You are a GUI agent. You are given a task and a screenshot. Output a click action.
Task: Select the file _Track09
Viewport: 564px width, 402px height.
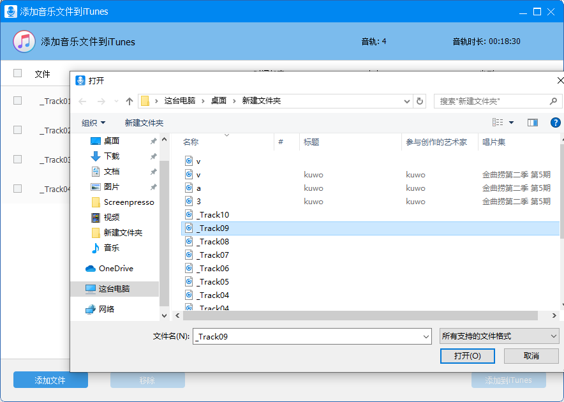(371, 228)
